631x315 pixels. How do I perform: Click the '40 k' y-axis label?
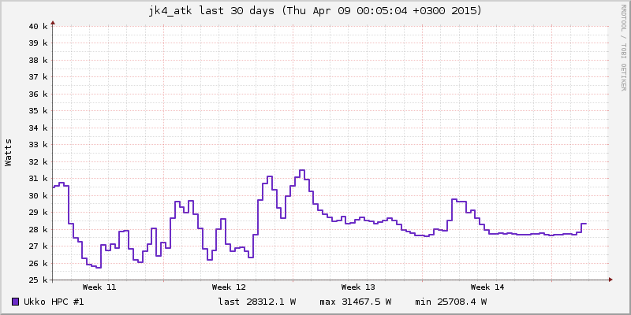pyautogui.click(x=39, y=27)
